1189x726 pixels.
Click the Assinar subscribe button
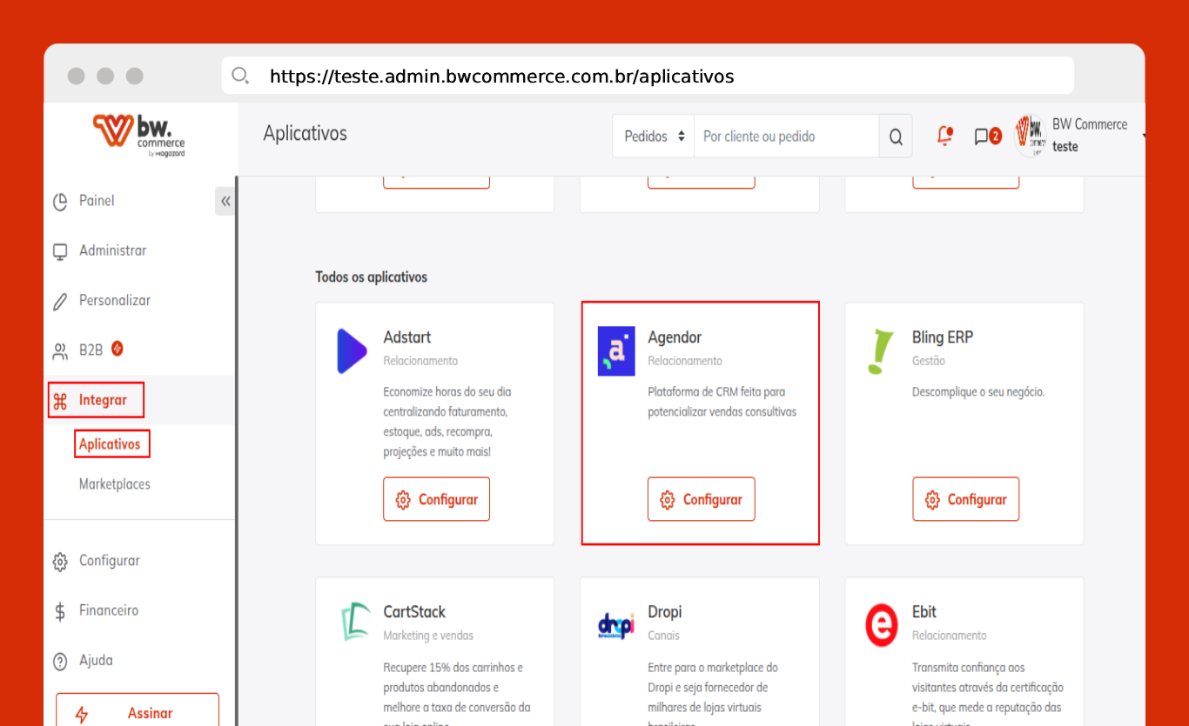[138, 712]
